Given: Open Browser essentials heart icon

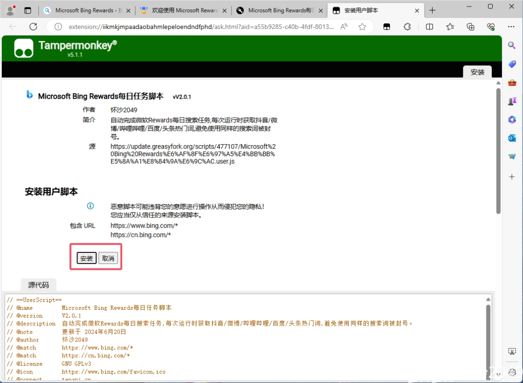Looking at the screenshot, I should (491, 27).
